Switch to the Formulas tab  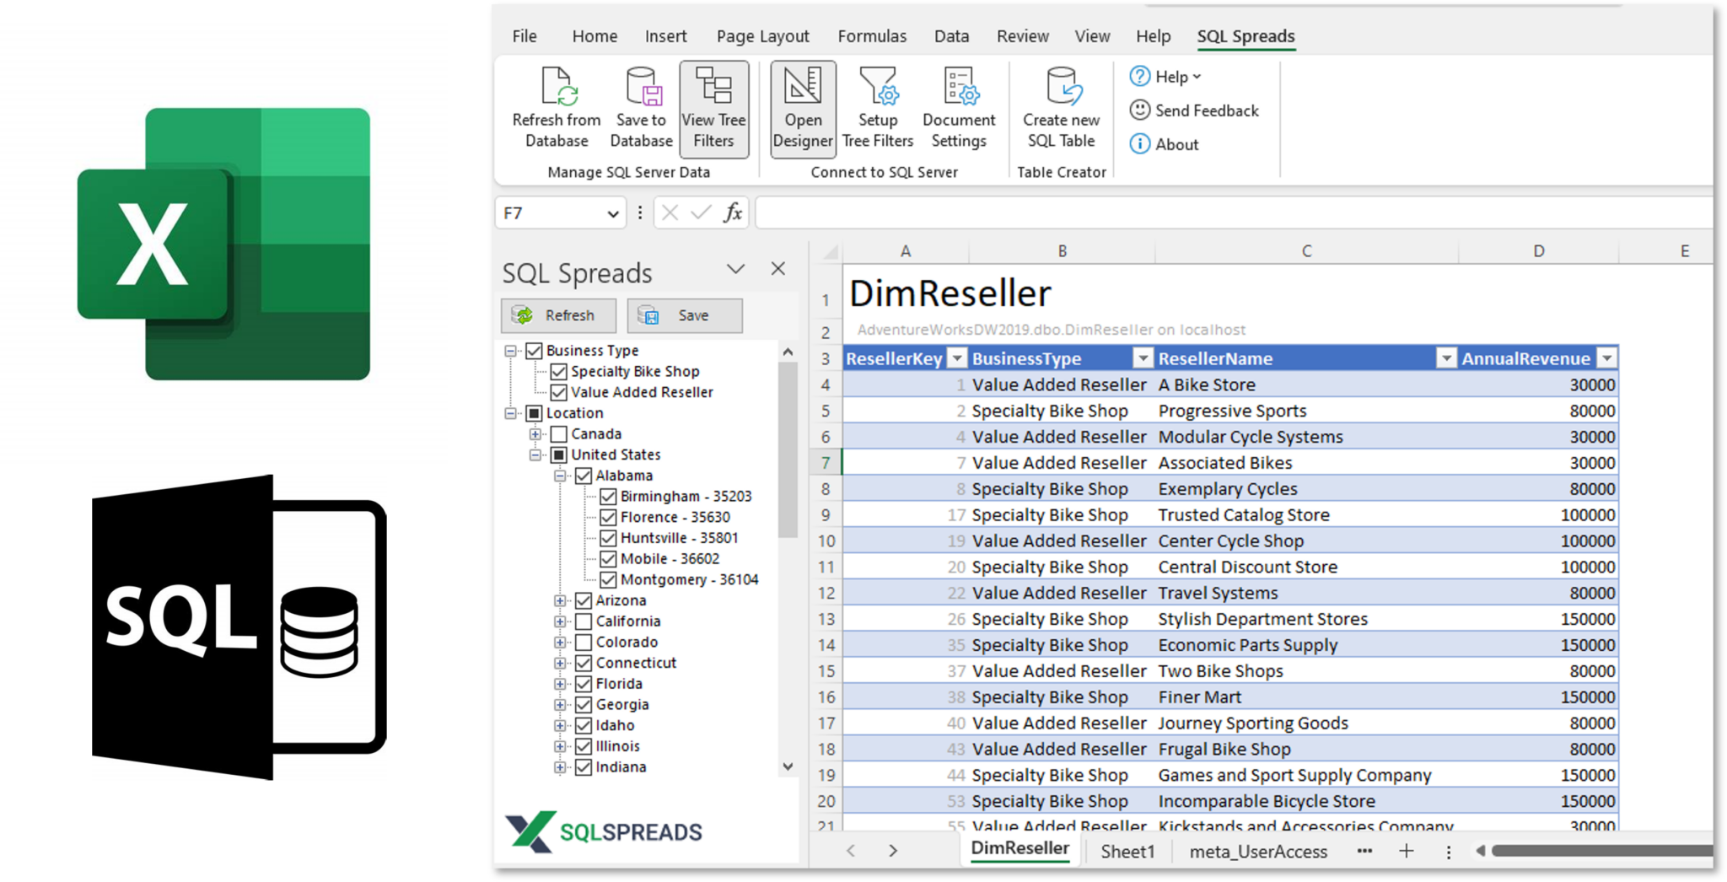tap(872, 36)
